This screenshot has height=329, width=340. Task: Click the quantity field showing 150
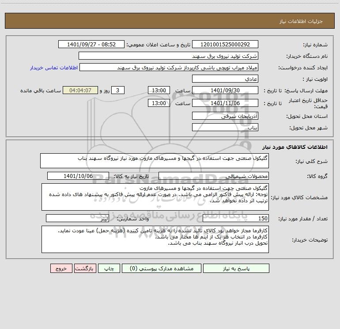pyautogui.click(x=236, y=218)
